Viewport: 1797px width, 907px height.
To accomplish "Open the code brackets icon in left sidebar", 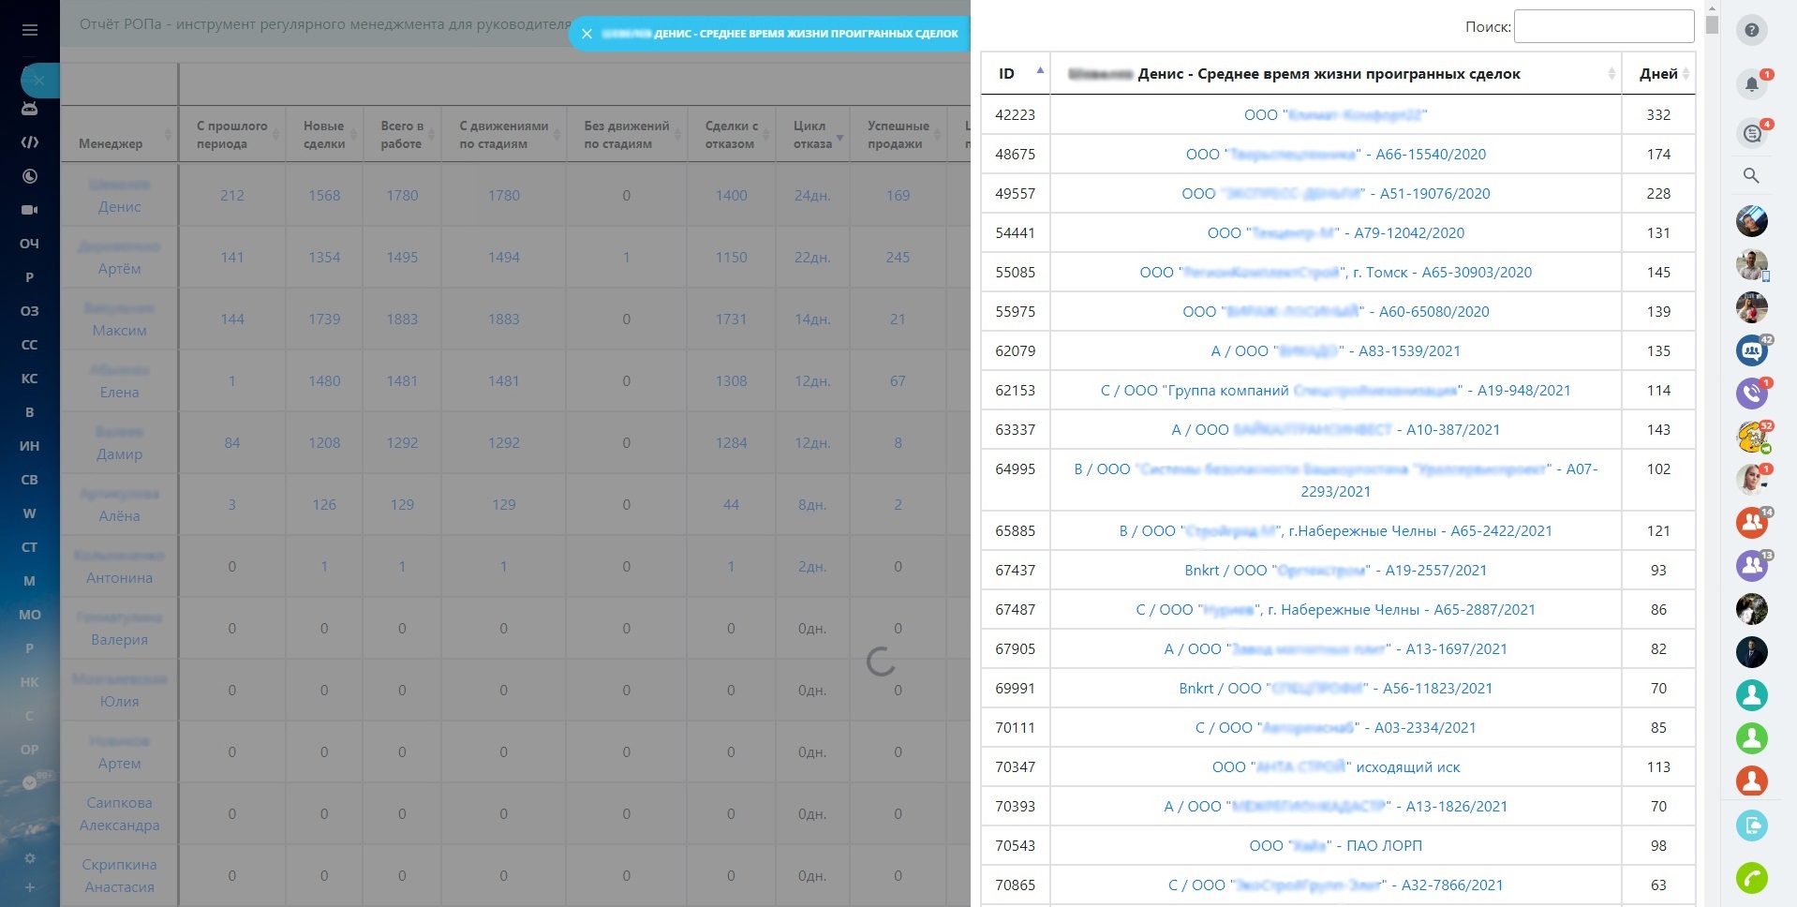I will pos(30,142).
